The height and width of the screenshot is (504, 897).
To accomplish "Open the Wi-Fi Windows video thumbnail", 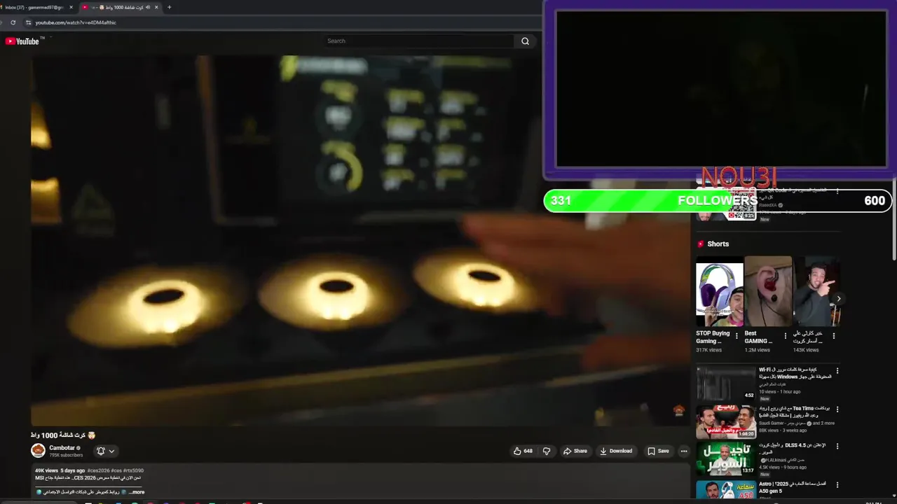I will [725, 383].
